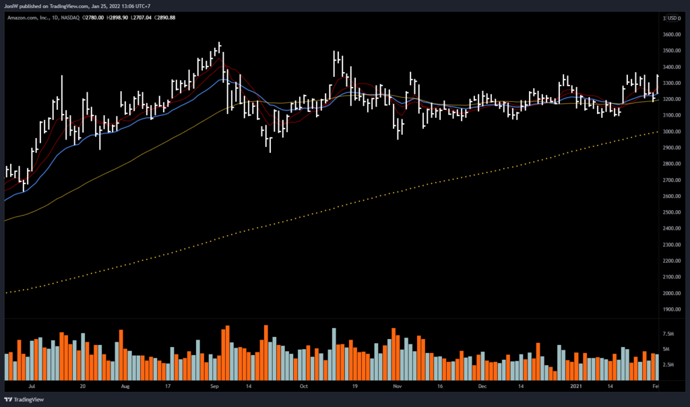
Task: Click the dotted yellow moving average line
Action: pos(337,206)
